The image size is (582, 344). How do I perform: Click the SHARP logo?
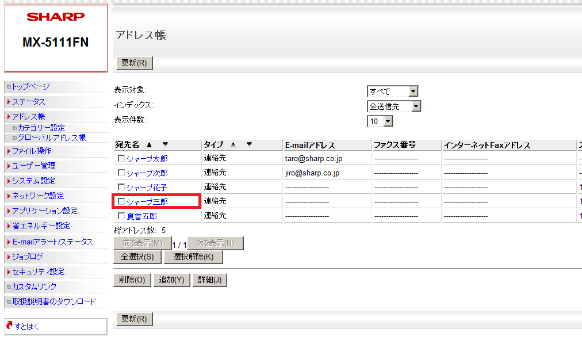(x=56, y=17)
